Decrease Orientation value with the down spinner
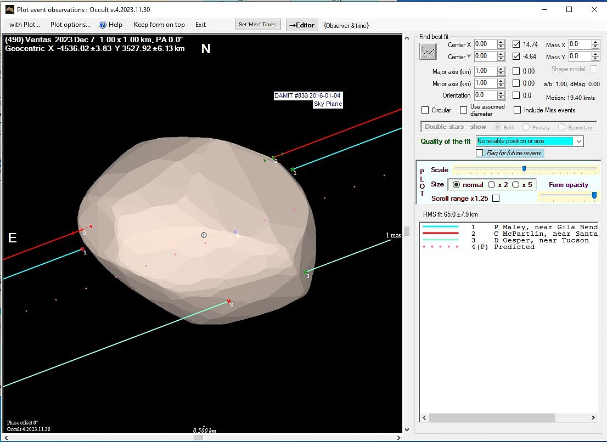This screenshot has width=607, height=442. coord(501,98)
